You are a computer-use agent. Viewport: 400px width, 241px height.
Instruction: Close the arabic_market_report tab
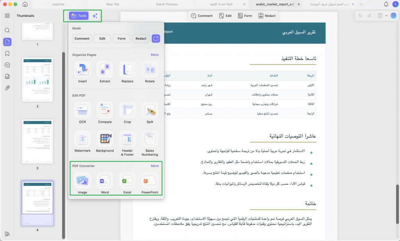tap(298, 4)
